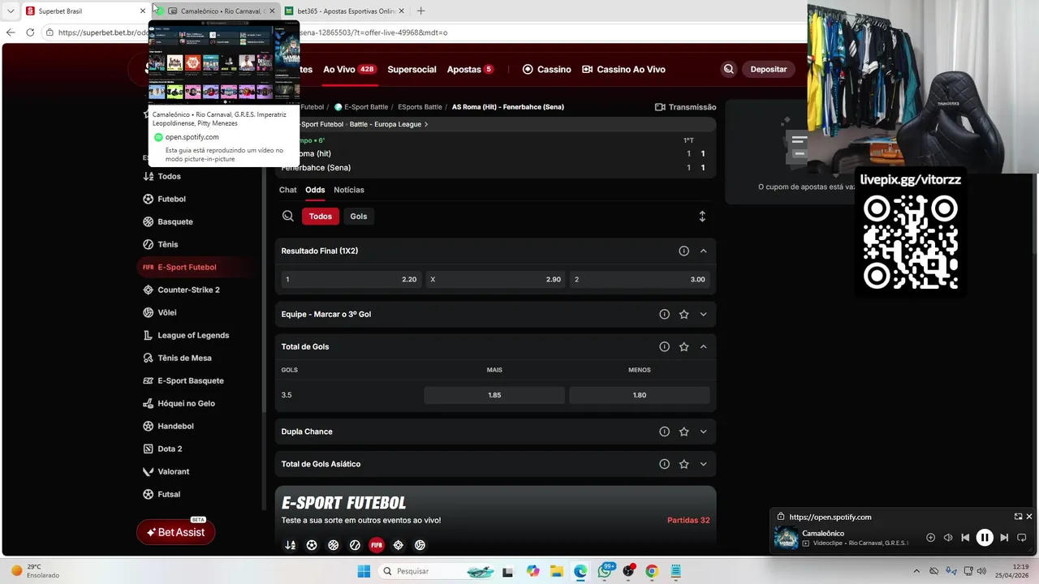The width and height of the screenshot is (1039, 584).
Task: Favorite the Total de Gols market with star
Action: point(684,347)
